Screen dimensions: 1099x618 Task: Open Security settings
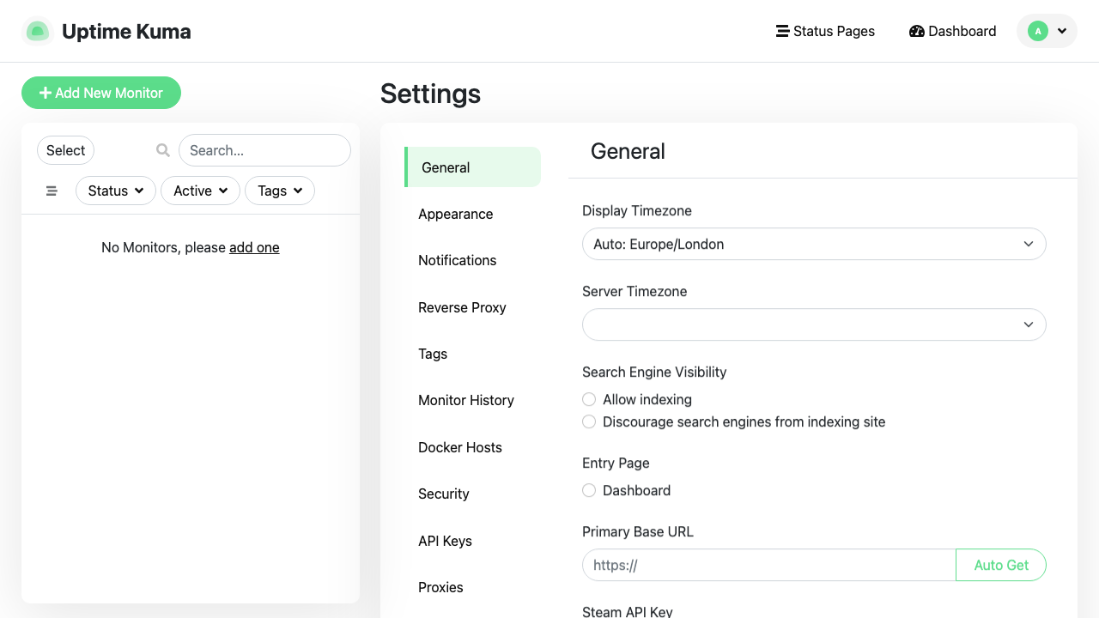(x=472, y=494)
